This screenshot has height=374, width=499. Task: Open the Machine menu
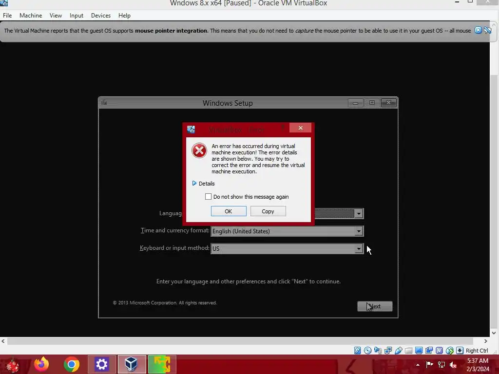click(x=31, y=15)
